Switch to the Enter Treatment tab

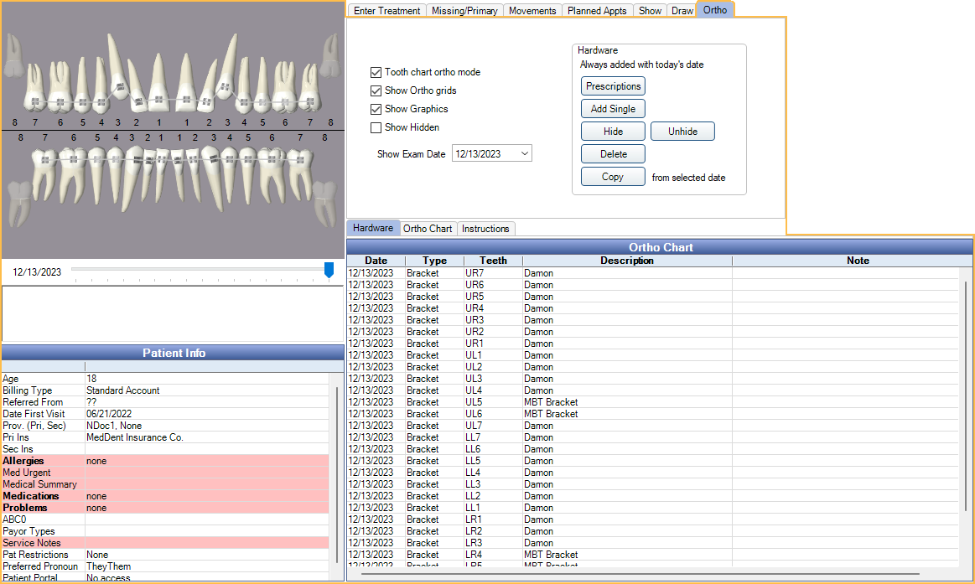386,11
